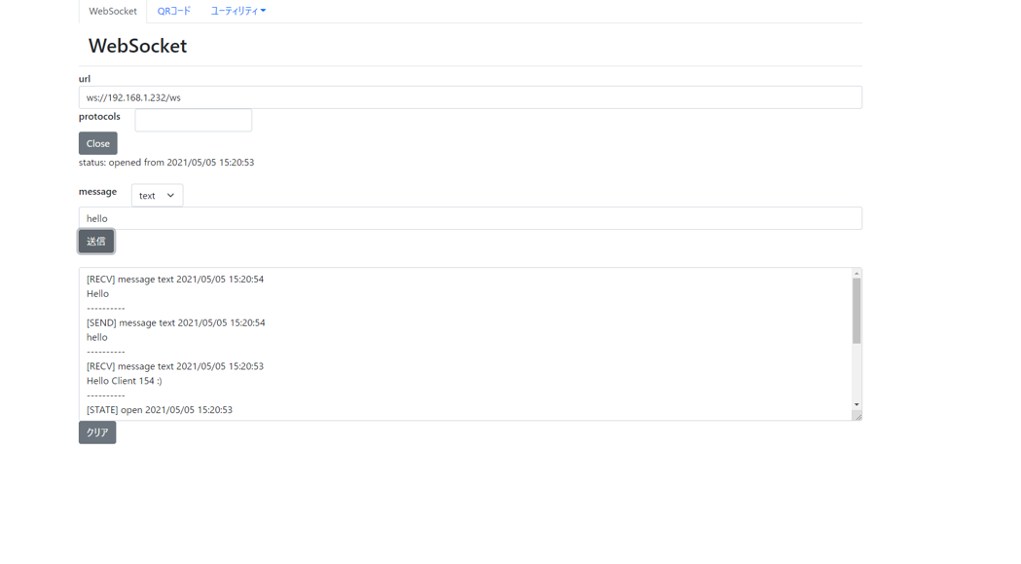Screen dimensions: 1021x564
Task: Click the status opened text line
Action: coord(165,162)
